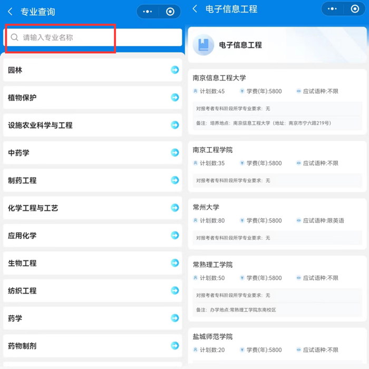This screenshot has height=369, width=369.
Task: Open the 植物保护 arrow button
Action: click(x=174, y=98)
